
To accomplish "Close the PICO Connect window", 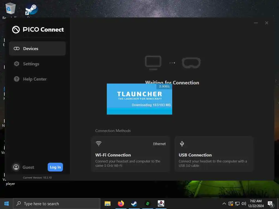I will coord(266,23).
